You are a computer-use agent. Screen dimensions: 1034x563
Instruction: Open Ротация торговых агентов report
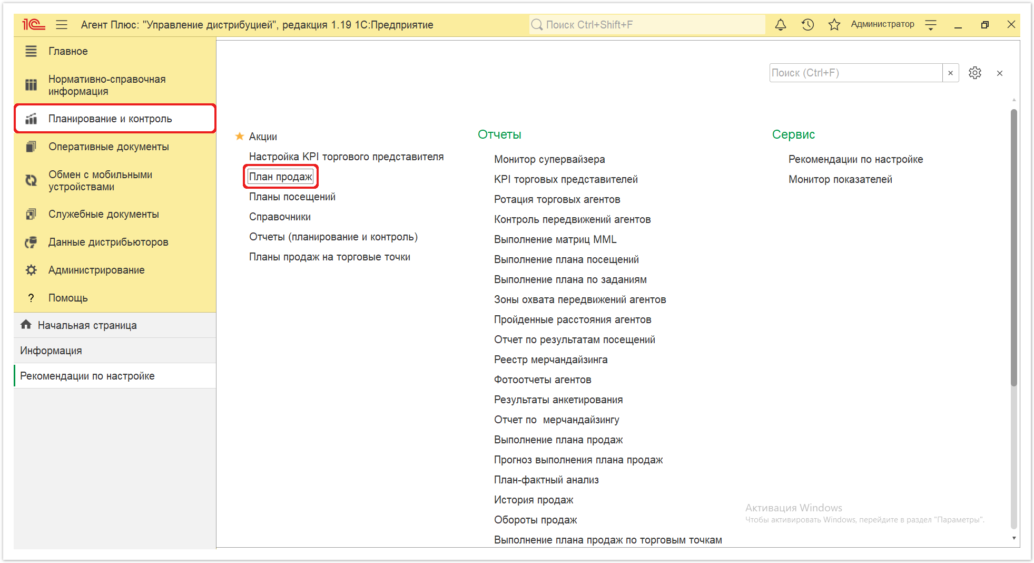pos(557,199)
